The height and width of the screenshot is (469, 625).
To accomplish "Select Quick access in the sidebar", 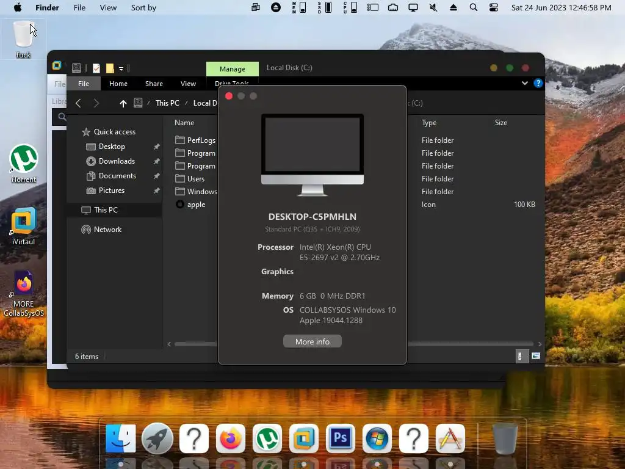I will (x=114, y=132).
